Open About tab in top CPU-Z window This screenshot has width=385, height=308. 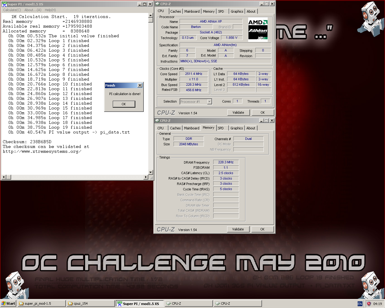(x=251, y=11)
